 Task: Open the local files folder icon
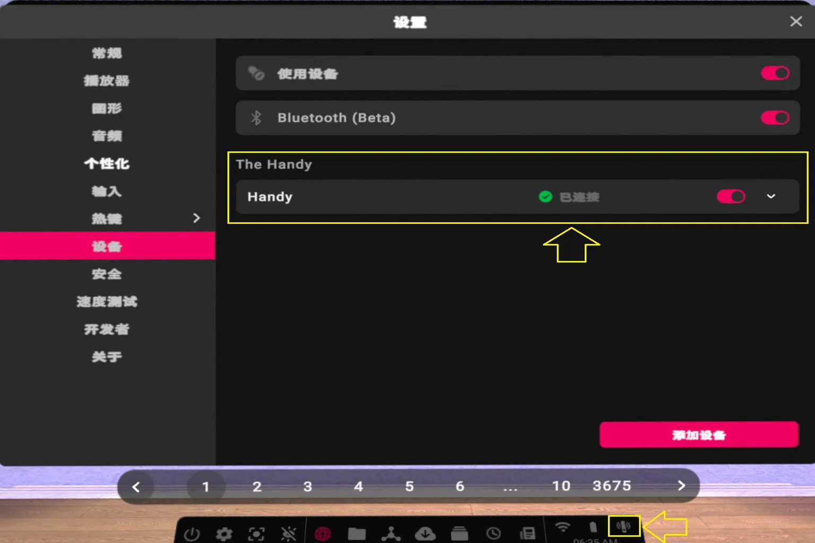point(357,533)
